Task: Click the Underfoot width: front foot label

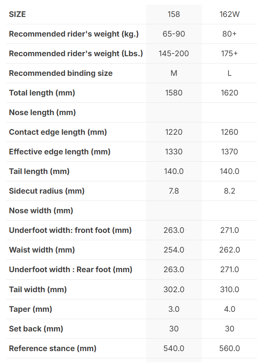Action: pyautogui.click(x=70, y=230)
